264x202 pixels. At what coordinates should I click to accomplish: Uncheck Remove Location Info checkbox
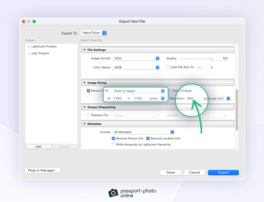pyautogui.click(x=148, y=138)
